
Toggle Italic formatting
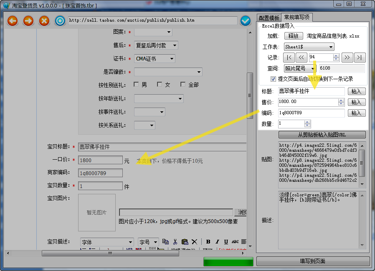point(217,242)
